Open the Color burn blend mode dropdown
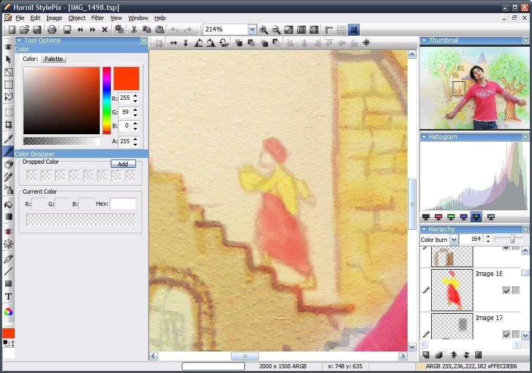This screenshot has width=532, height=373. point(454,240)
